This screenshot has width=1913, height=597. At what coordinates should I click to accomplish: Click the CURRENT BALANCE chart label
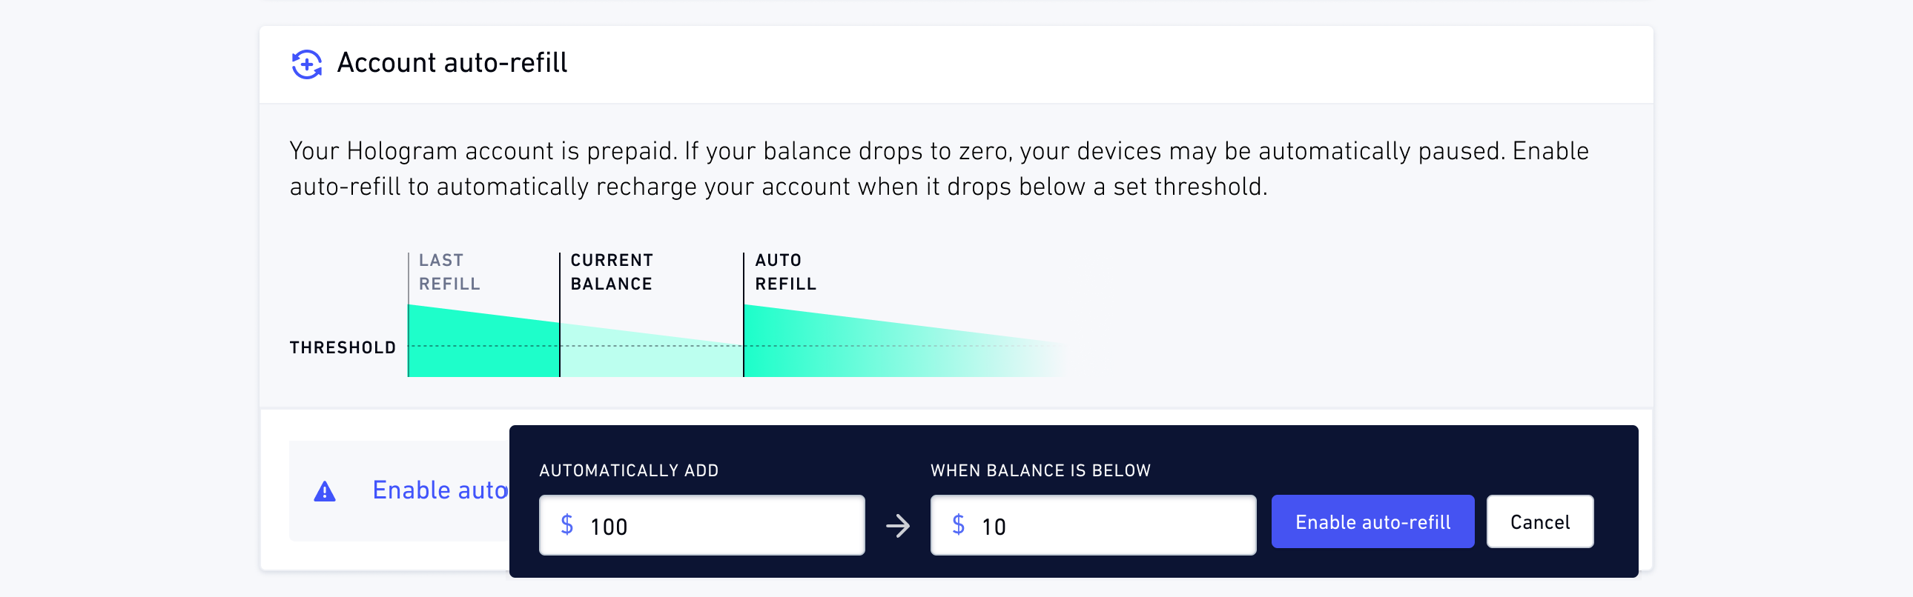[x=611, y=272]
